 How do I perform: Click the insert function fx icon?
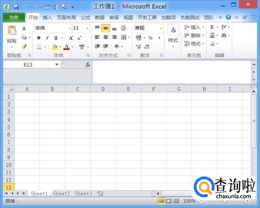click(x=88, y=65)
